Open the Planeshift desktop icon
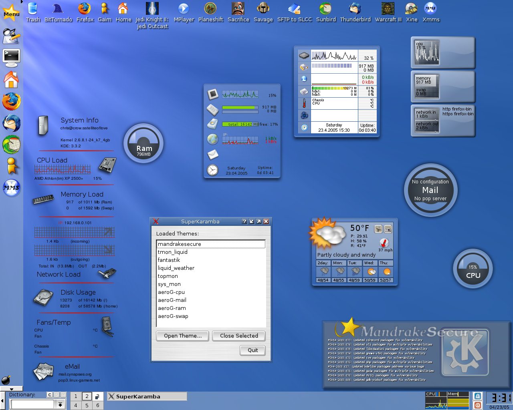 tap(210, 12)
